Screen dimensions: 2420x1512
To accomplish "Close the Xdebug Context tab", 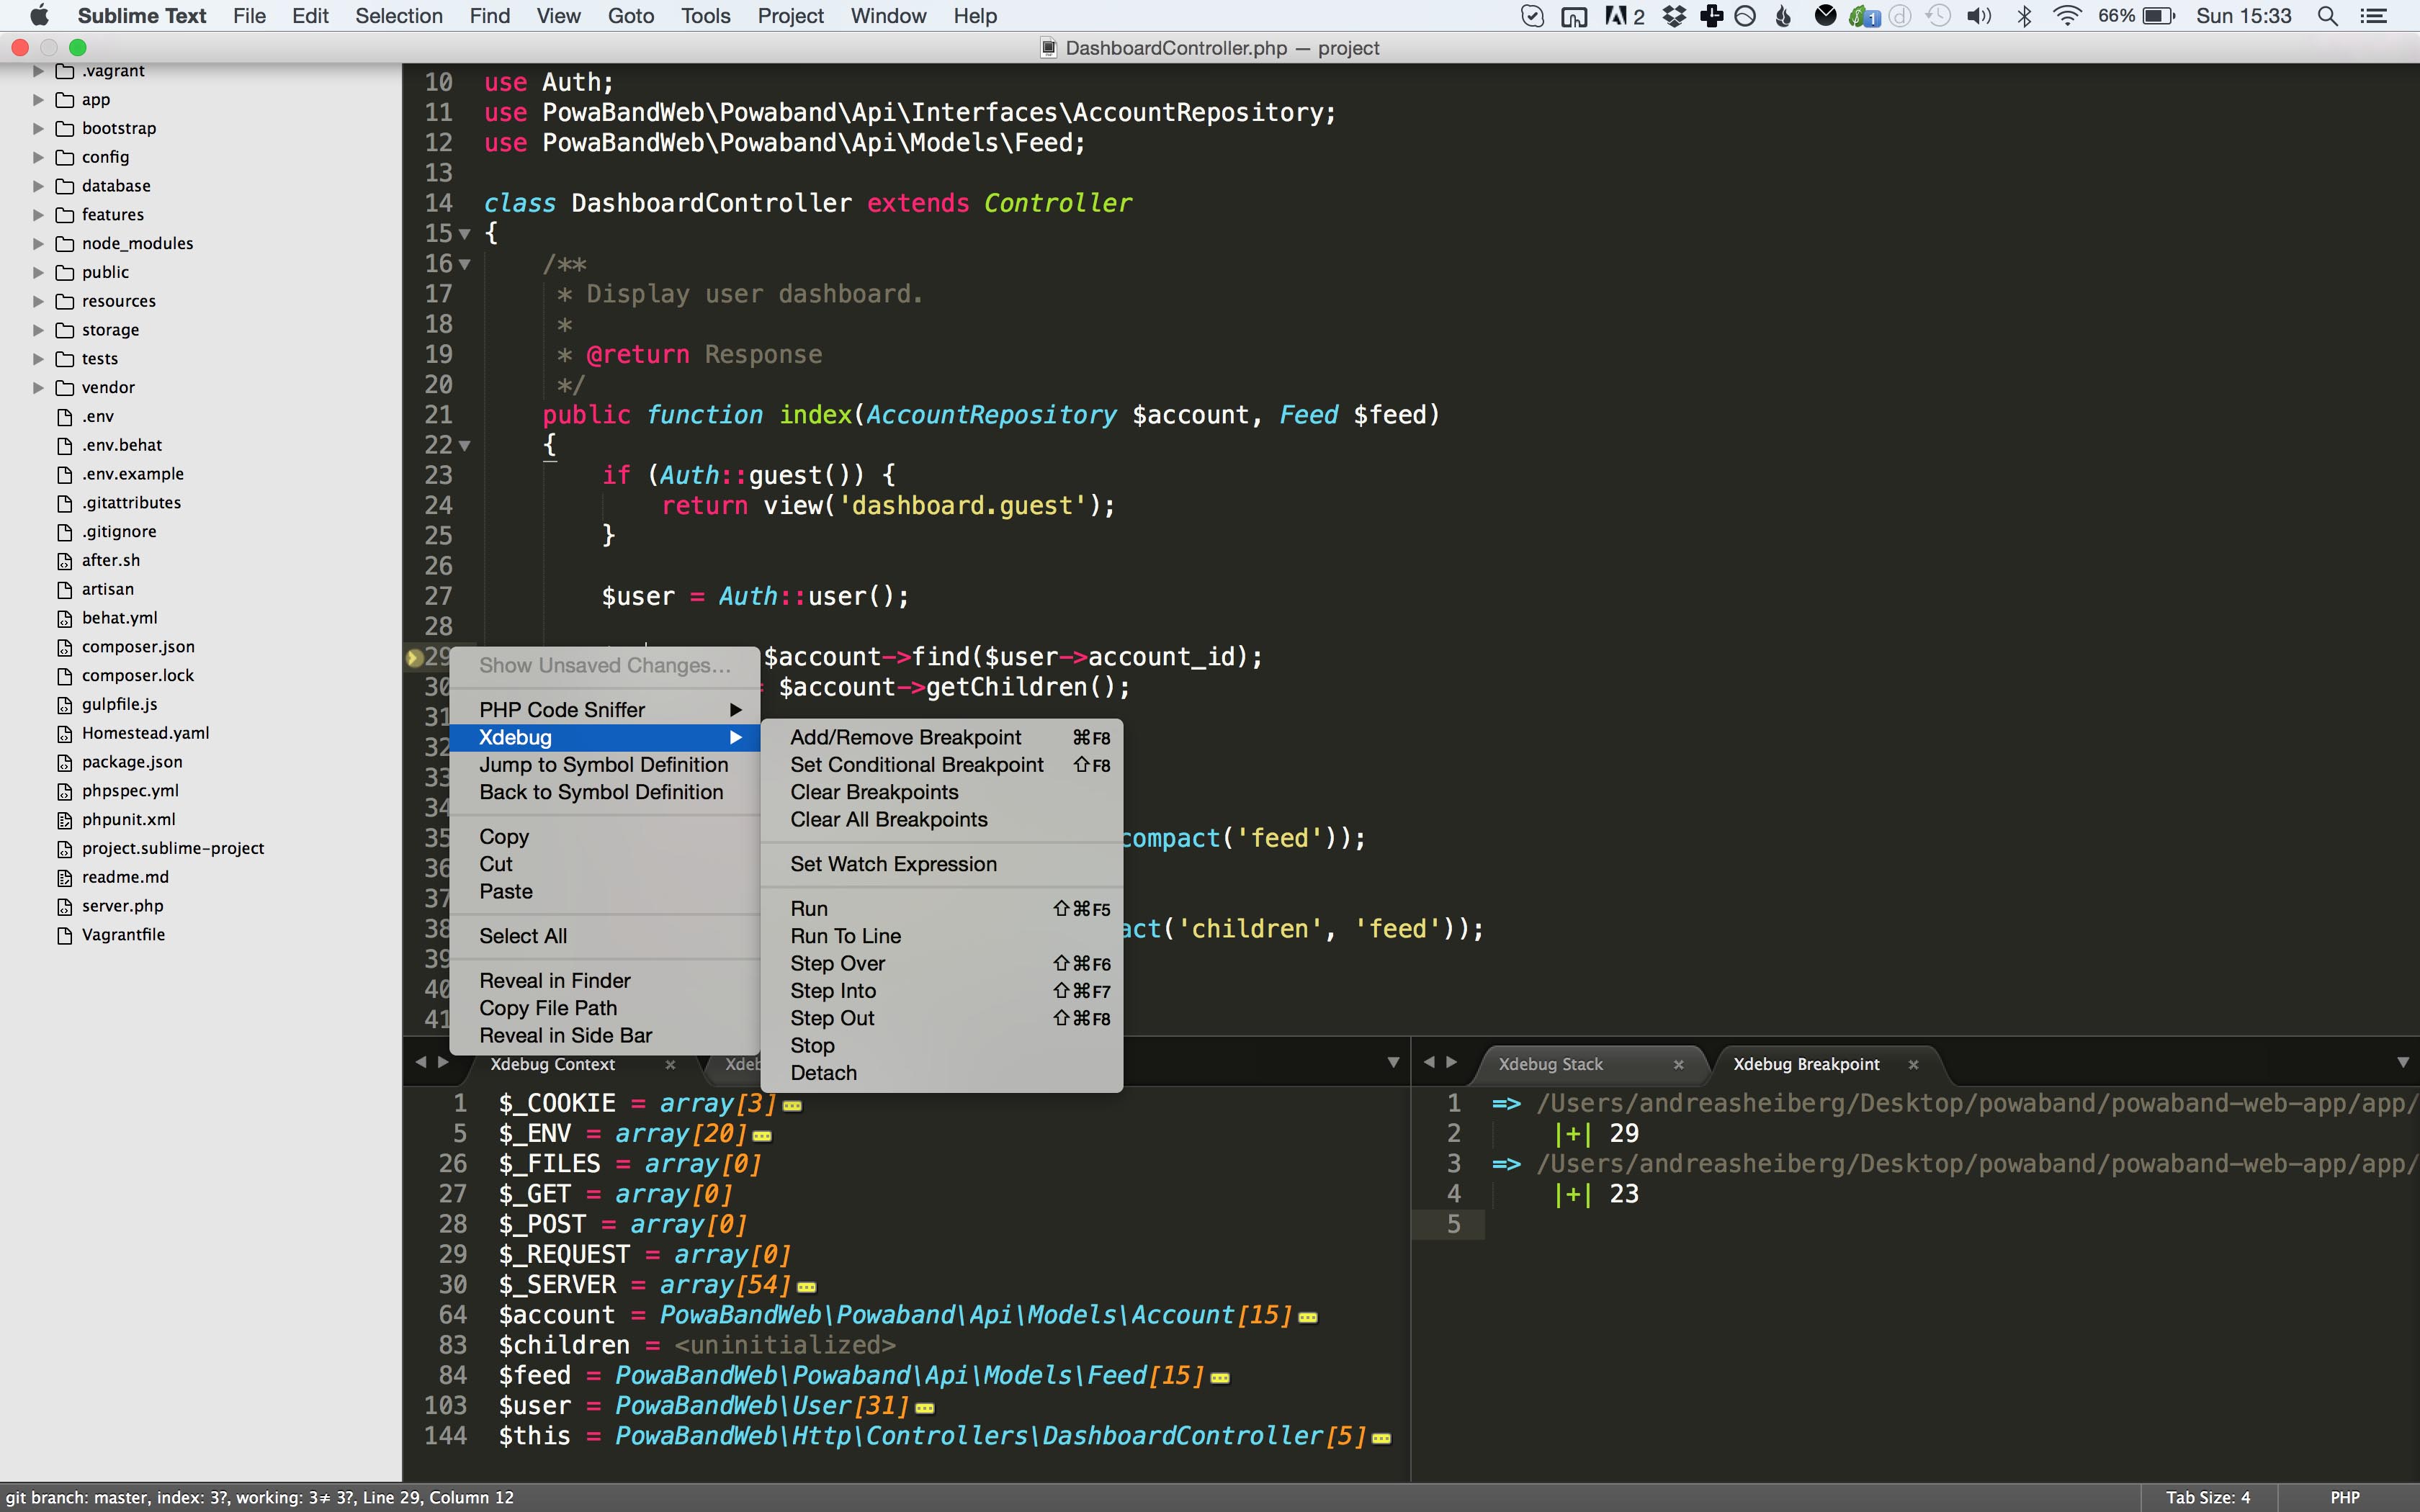I will (671, 1065).
